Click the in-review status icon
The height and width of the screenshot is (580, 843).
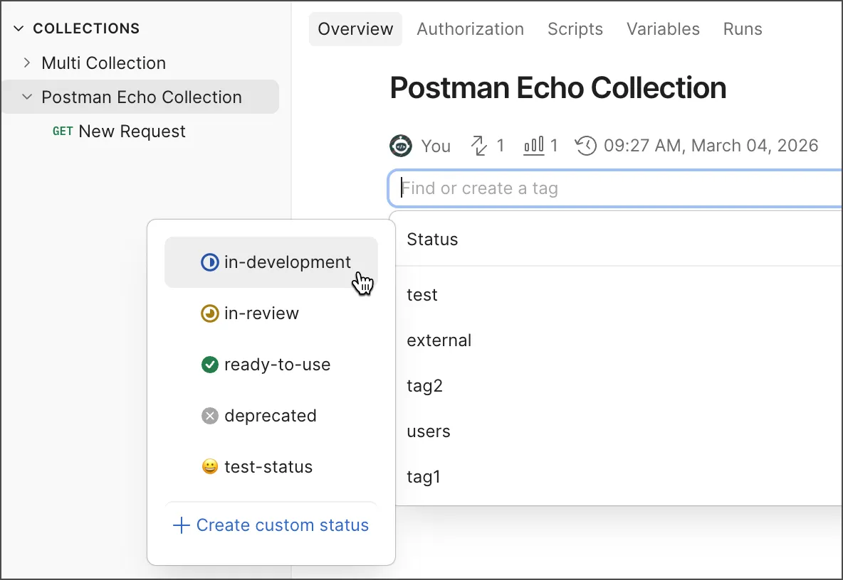[209, 313]
